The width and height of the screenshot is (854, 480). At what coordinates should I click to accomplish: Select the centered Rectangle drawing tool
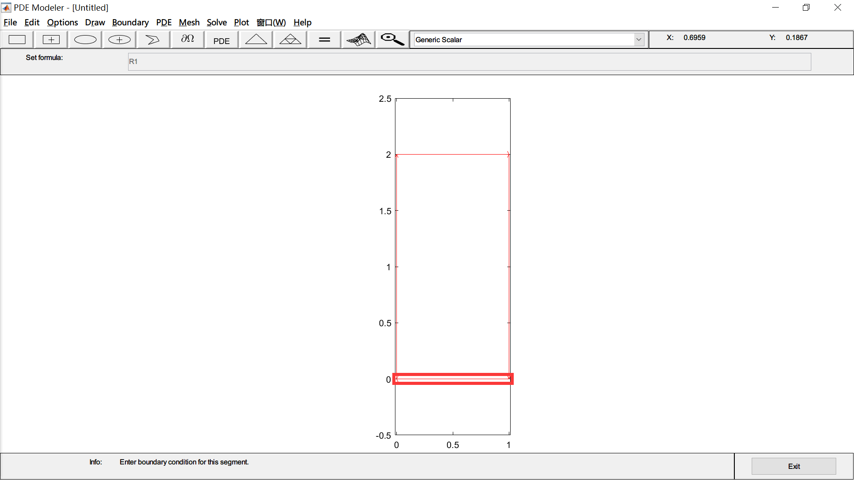pyautogui.click(x=51, y=39)
